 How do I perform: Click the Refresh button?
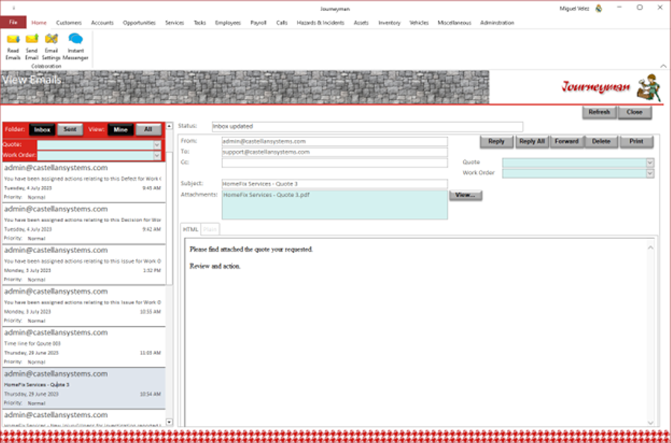[599, 112]
